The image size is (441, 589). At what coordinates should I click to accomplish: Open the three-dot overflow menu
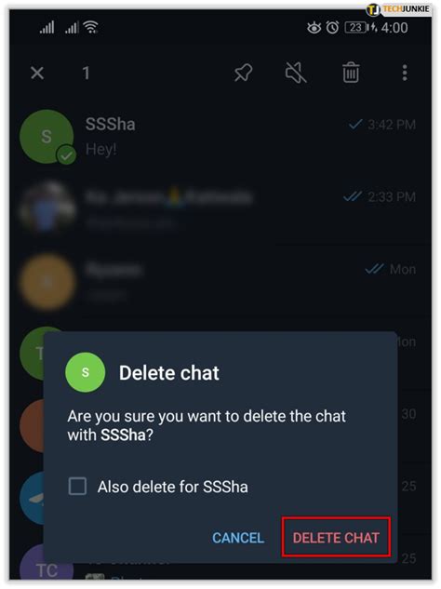click(405, 73)
